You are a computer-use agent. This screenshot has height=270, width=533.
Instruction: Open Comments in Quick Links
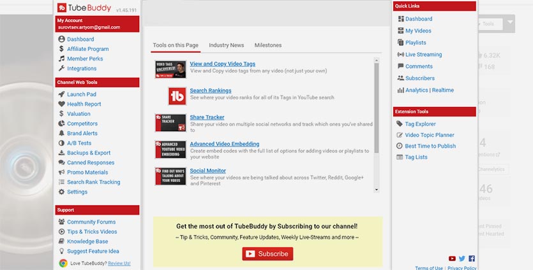[x=419, y=66]
